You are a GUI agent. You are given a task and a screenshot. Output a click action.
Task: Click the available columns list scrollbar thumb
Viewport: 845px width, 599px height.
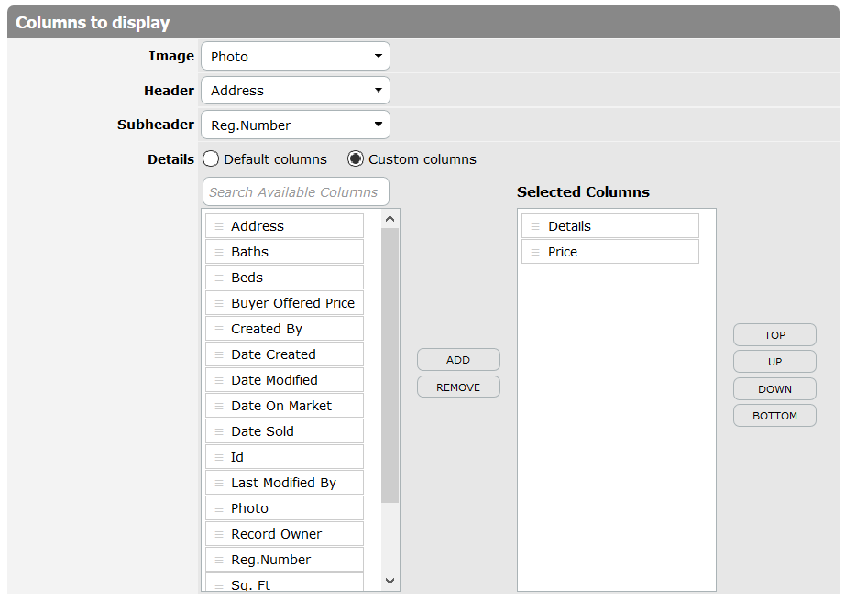pos(390,365)
